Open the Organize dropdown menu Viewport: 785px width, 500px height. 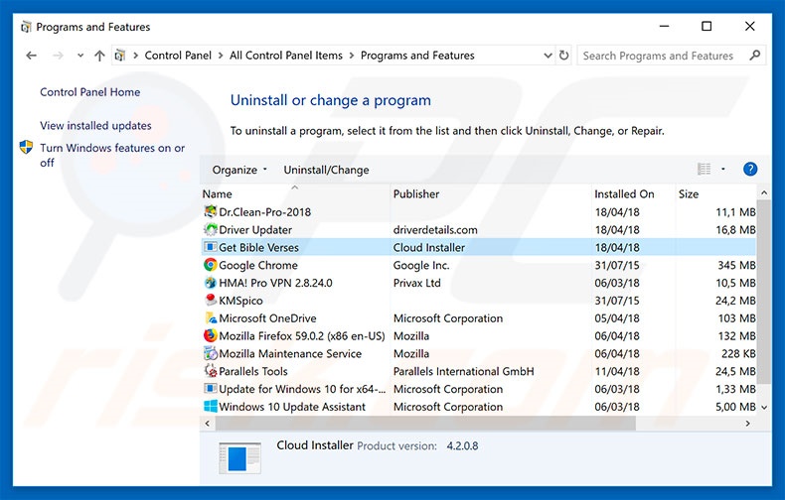pyautogui.click(x=239, y=170)
